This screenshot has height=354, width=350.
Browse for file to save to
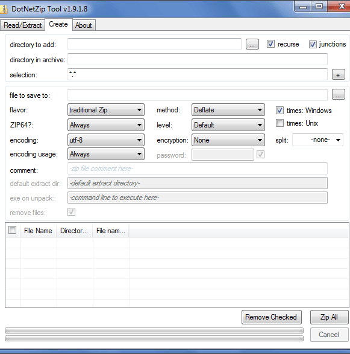coord(339,94)
